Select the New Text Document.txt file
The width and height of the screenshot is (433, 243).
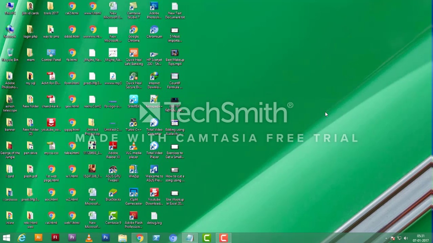175,11
